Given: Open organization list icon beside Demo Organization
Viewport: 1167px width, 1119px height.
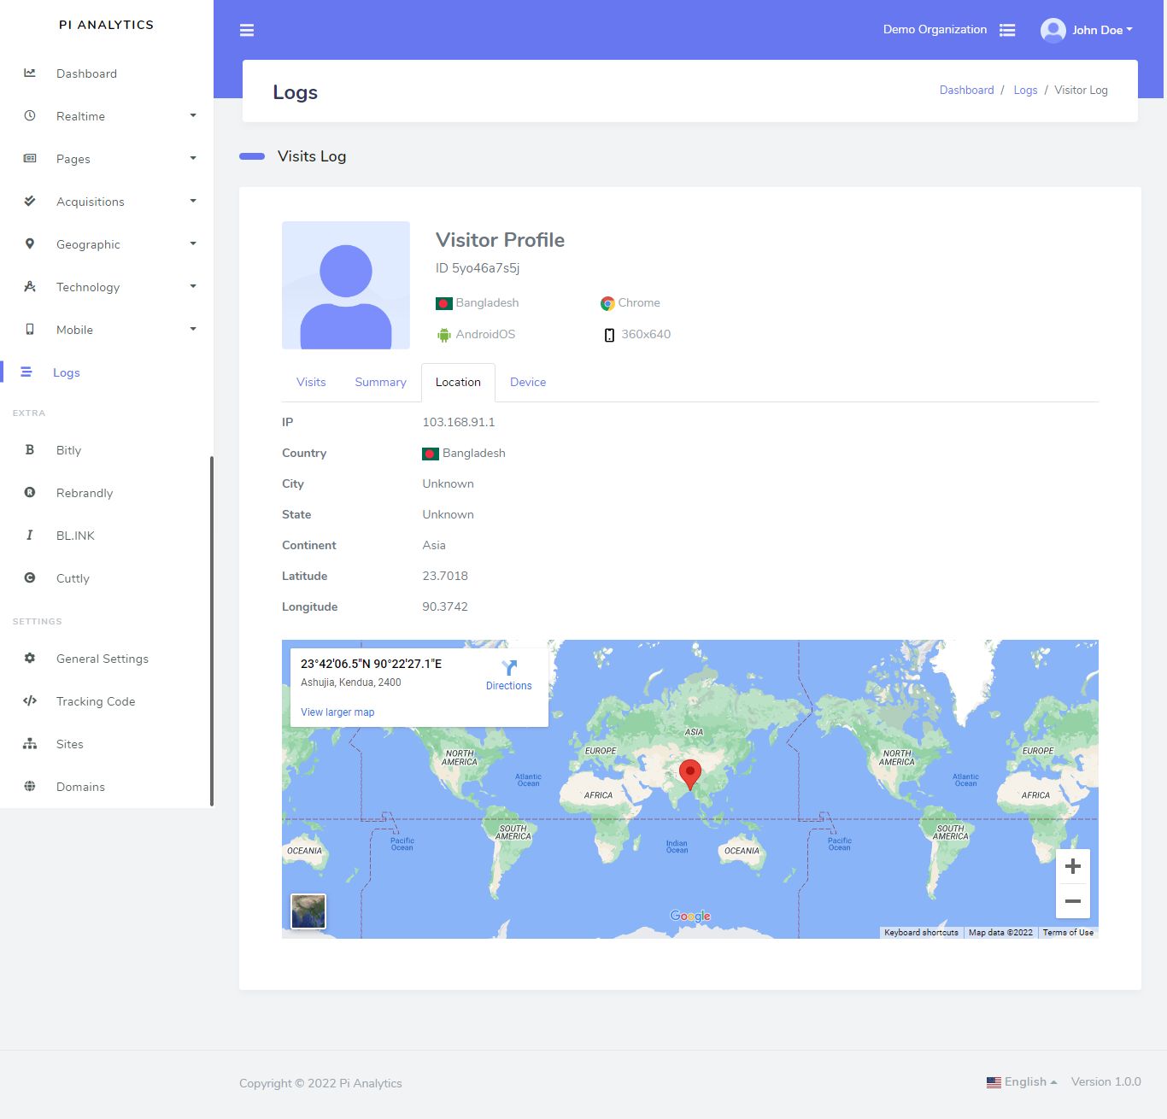Looking at the screenshot, I should click(1007, 30).
